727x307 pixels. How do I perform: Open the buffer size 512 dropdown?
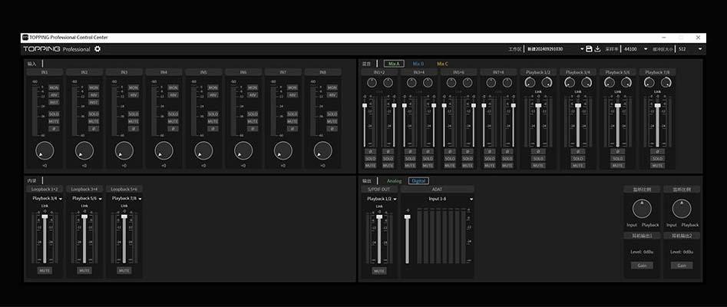[688, 49]
